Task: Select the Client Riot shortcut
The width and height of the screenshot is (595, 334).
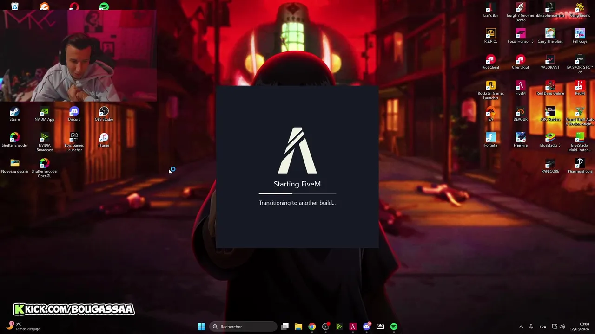Action: point(520,62)
